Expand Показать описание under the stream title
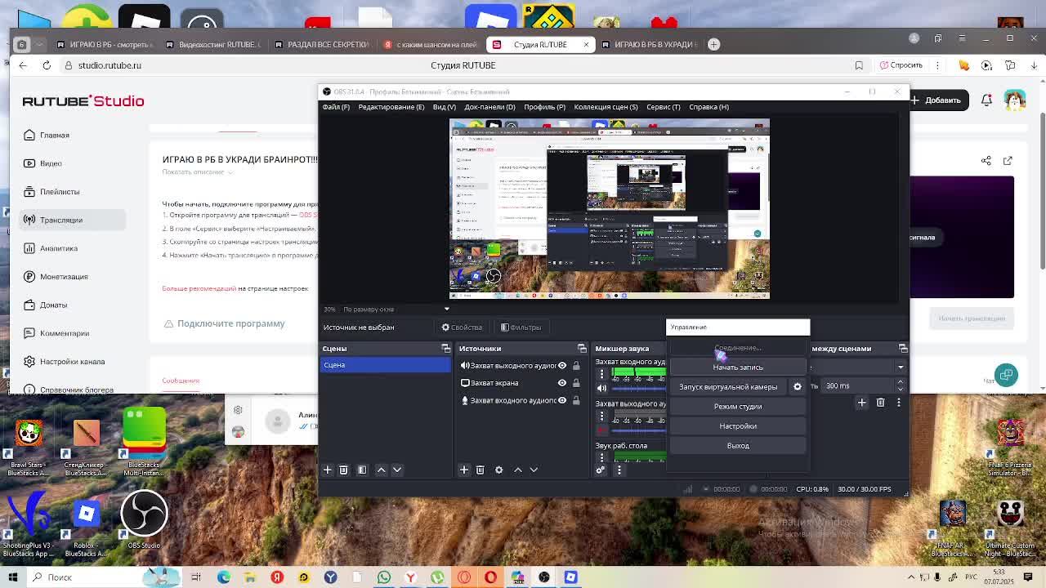The image size is (1046, 588). click(x=196, y=171)
